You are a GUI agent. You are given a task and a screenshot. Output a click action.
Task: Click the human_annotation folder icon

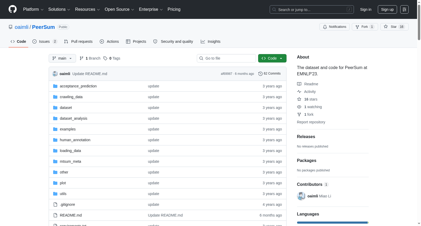(55, 140)
